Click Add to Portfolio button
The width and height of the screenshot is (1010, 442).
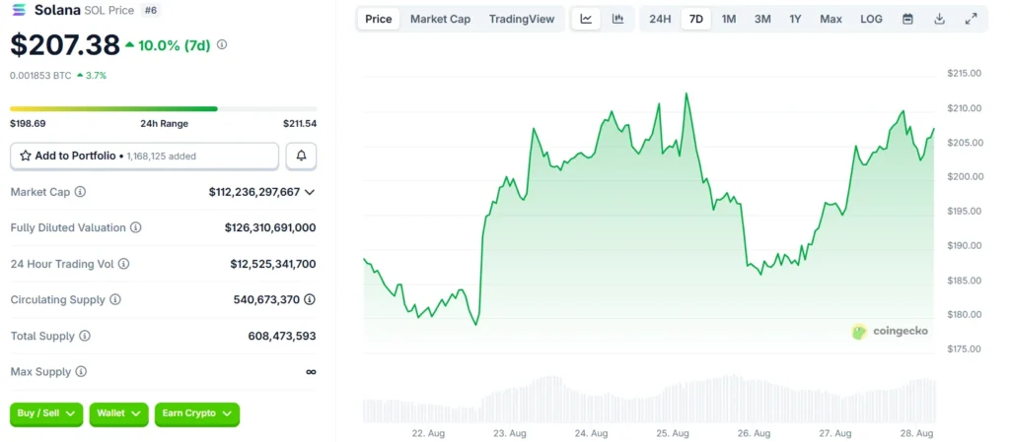[144, 156]
